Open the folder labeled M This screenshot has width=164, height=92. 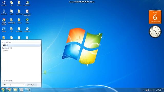coord(12,30)
